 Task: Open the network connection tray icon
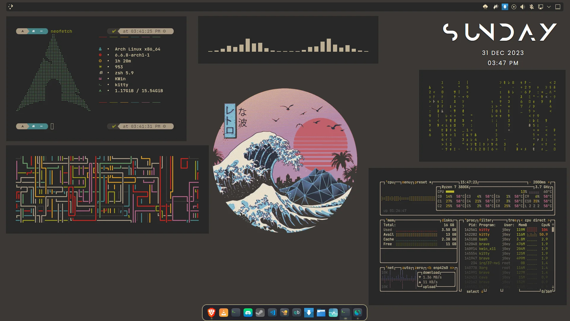[x=541, y=7]
